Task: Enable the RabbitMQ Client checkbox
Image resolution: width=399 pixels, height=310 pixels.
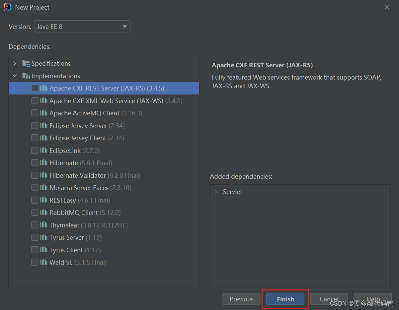Action: (35, 213)
